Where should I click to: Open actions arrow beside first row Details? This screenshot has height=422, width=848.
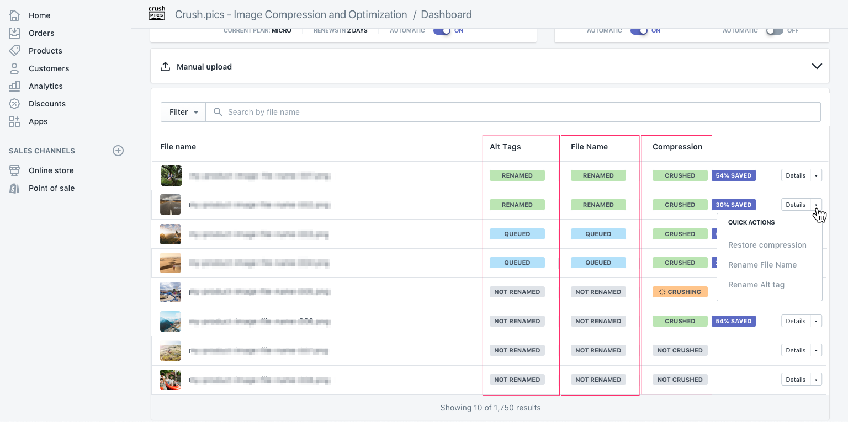816,175
